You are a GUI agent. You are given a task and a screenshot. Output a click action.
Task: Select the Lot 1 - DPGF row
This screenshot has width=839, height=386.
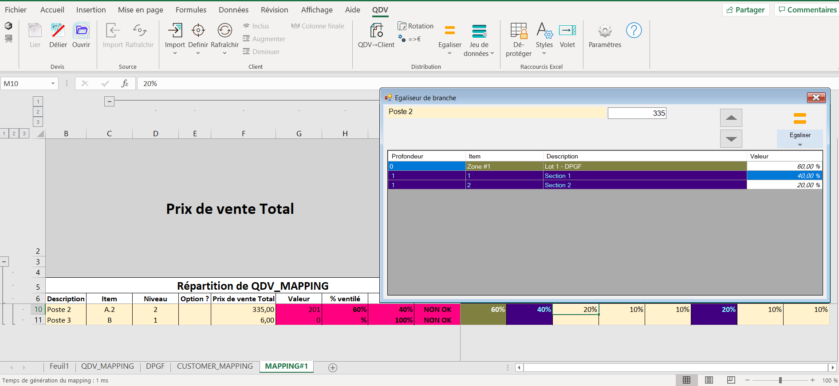coord(605,166)
